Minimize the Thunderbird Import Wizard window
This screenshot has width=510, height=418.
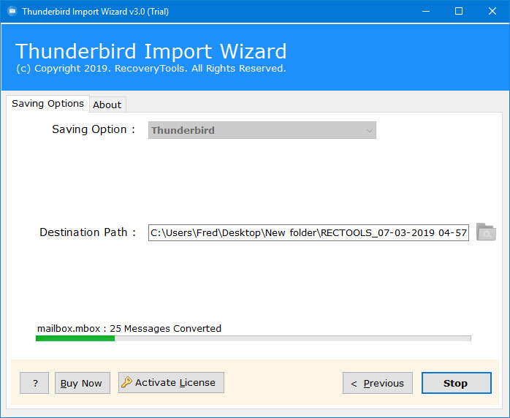(426, 12)
